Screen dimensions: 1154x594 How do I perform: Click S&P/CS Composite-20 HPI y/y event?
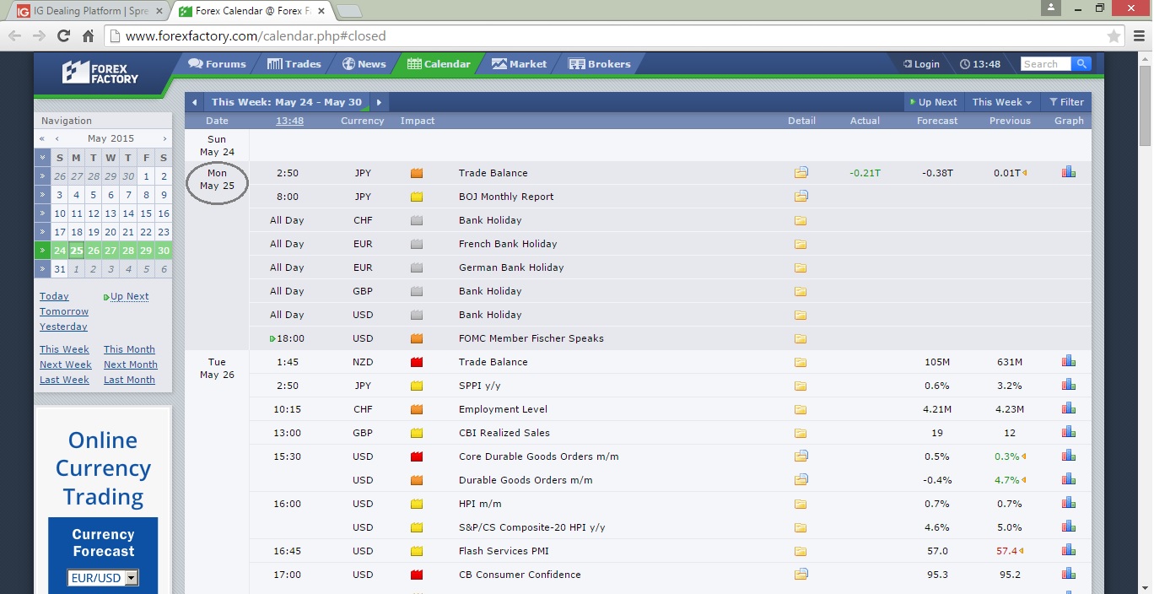point(531,527)
